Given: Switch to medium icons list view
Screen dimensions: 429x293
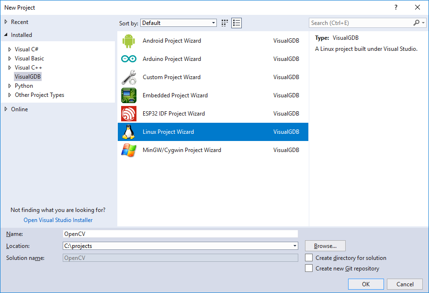Looking at the screenshot, I should point(237,23).
